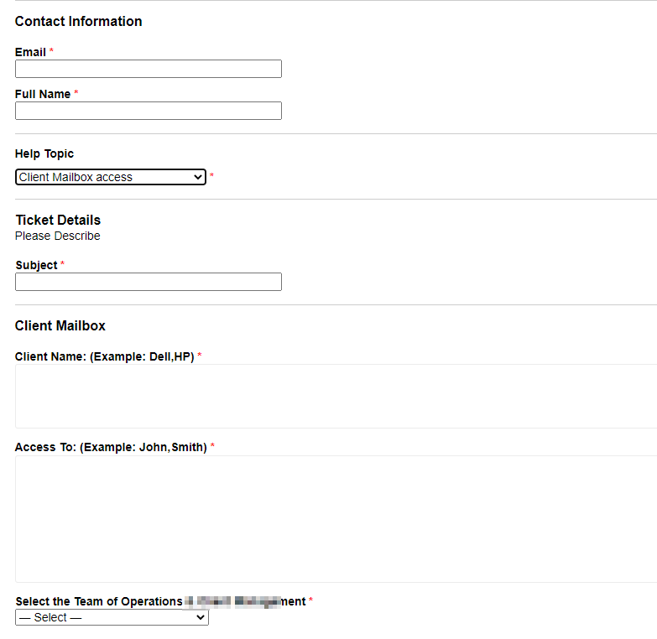Image resolution: width=657 pixels, height=639 pixels.
Task: Click the Email input field
Action: [x=148, y=69]
